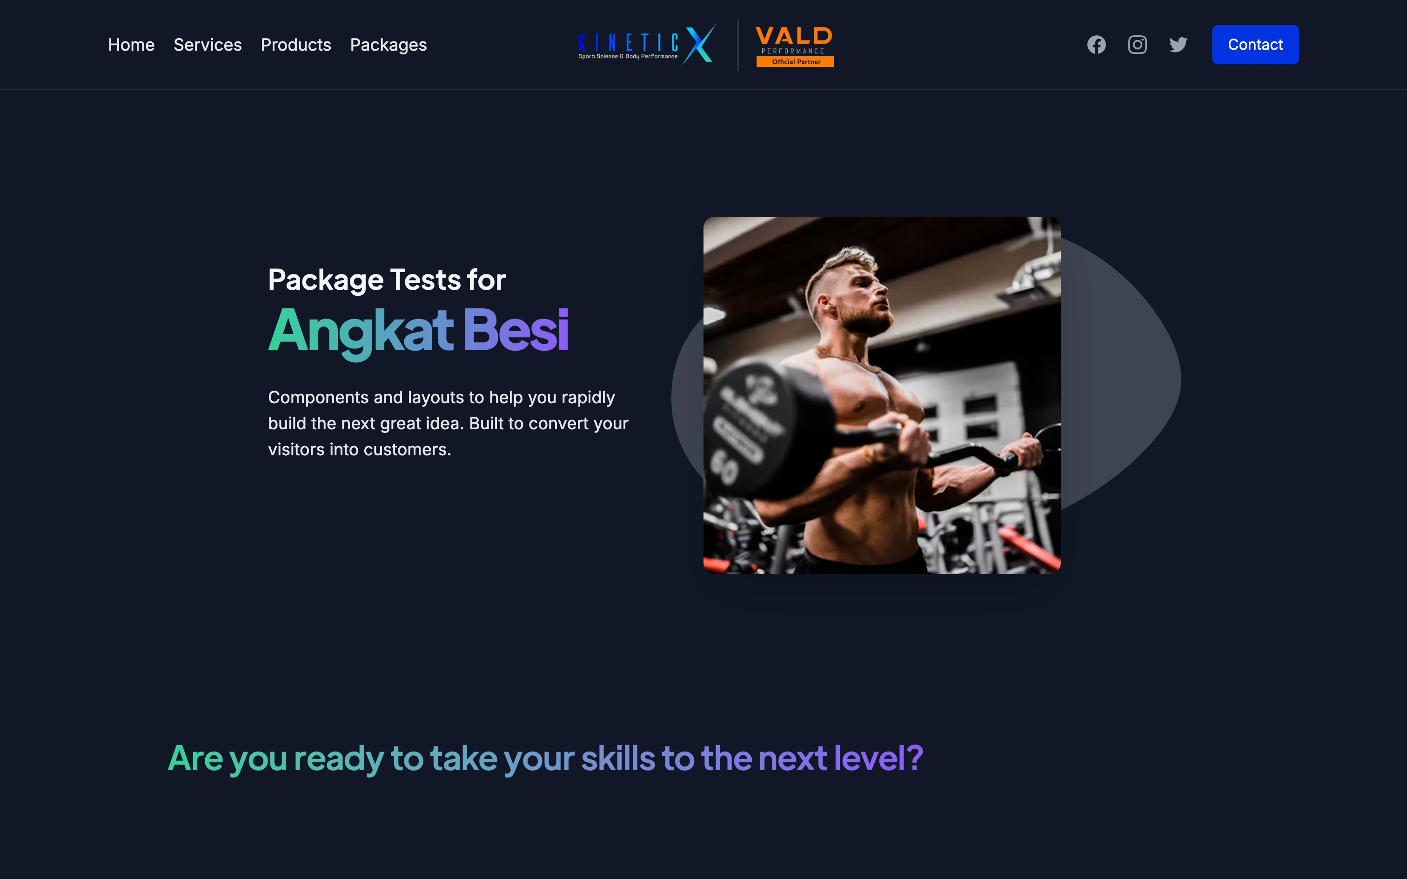Open the Packages nav item

coord(389,45)
